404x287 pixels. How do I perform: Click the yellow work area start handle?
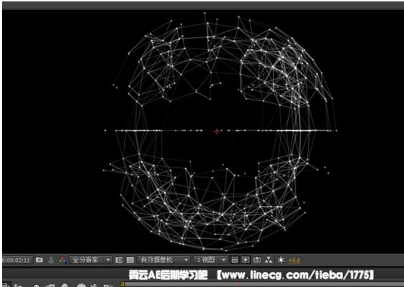pos(123,284)
